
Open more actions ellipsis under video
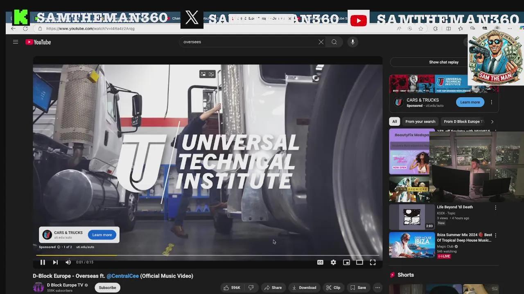click(377, 287)
